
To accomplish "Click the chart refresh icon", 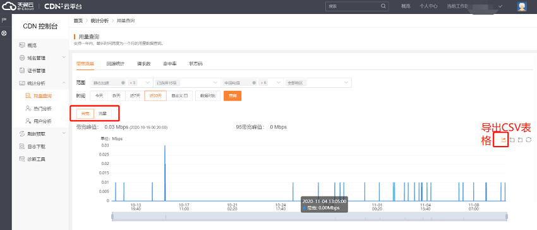I will (x=529, y=140).
